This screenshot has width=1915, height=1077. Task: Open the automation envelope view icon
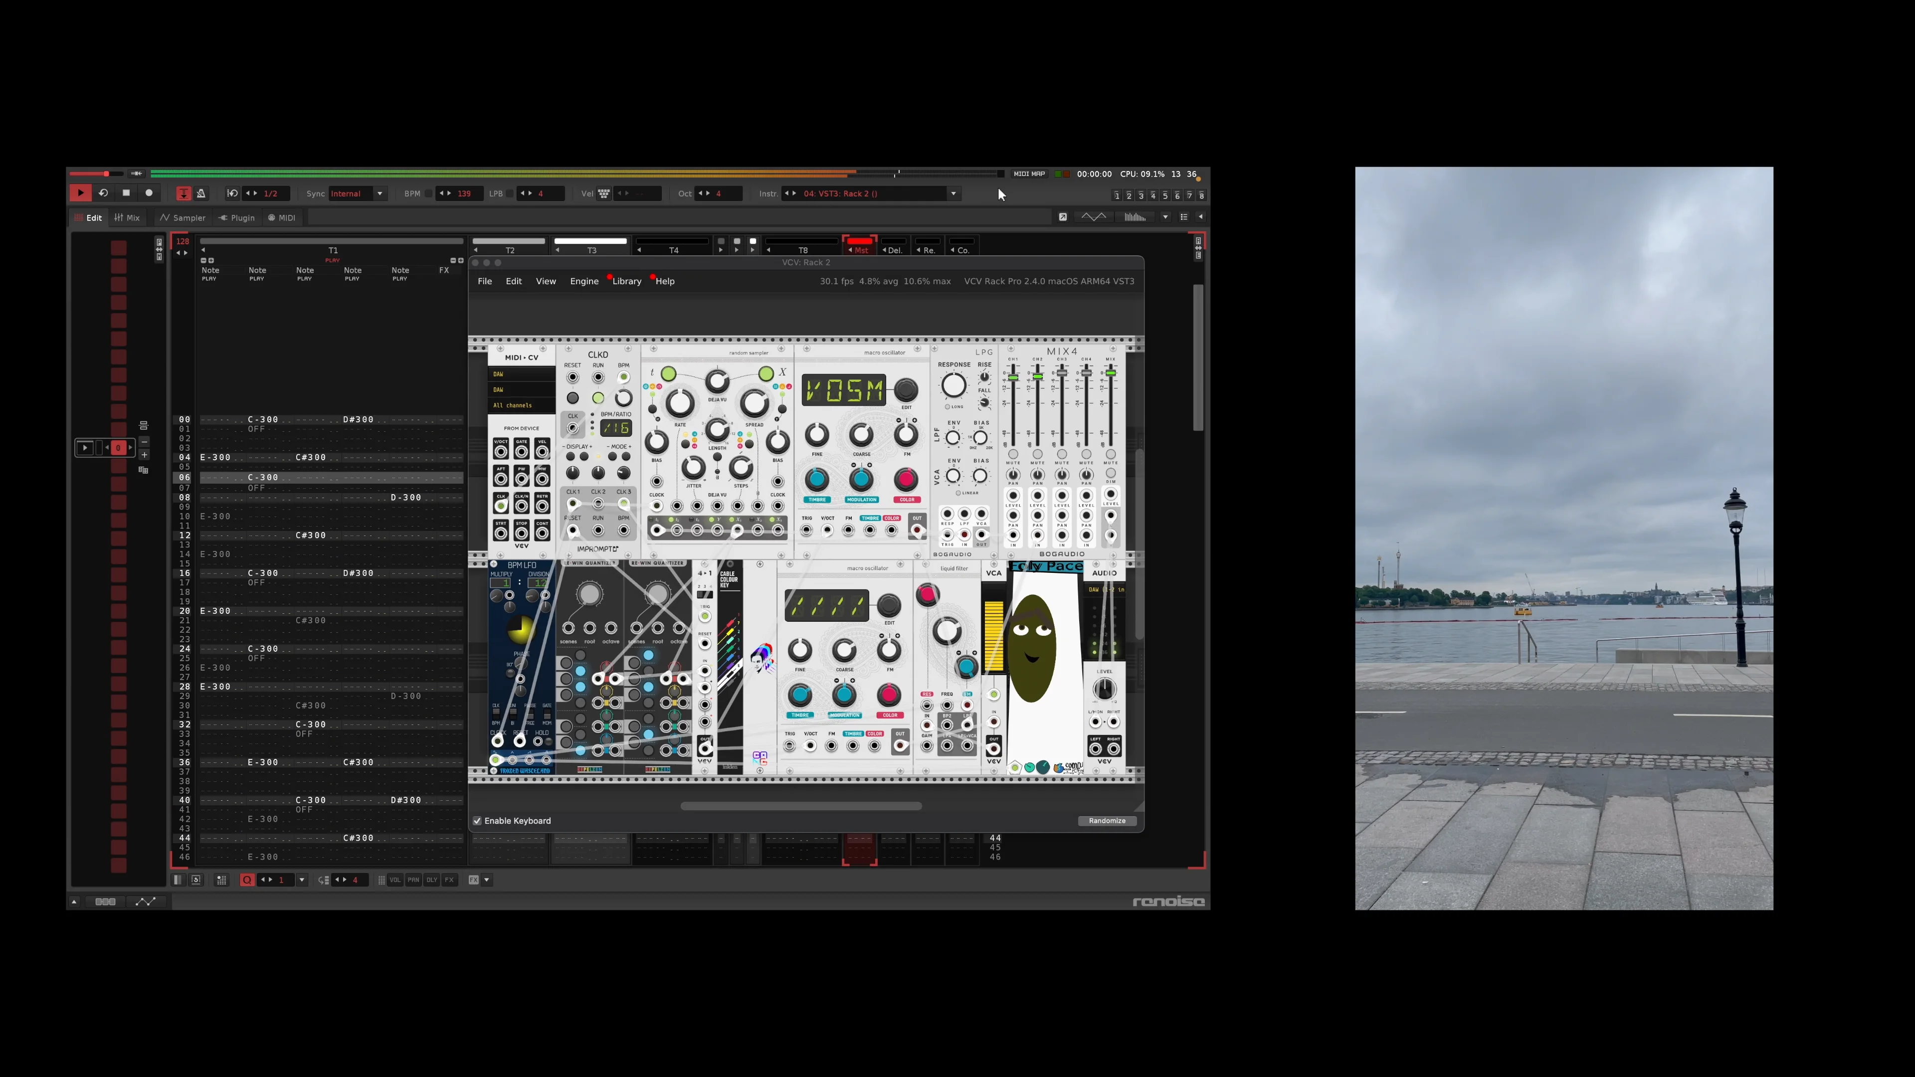click(x=146, y=901)
